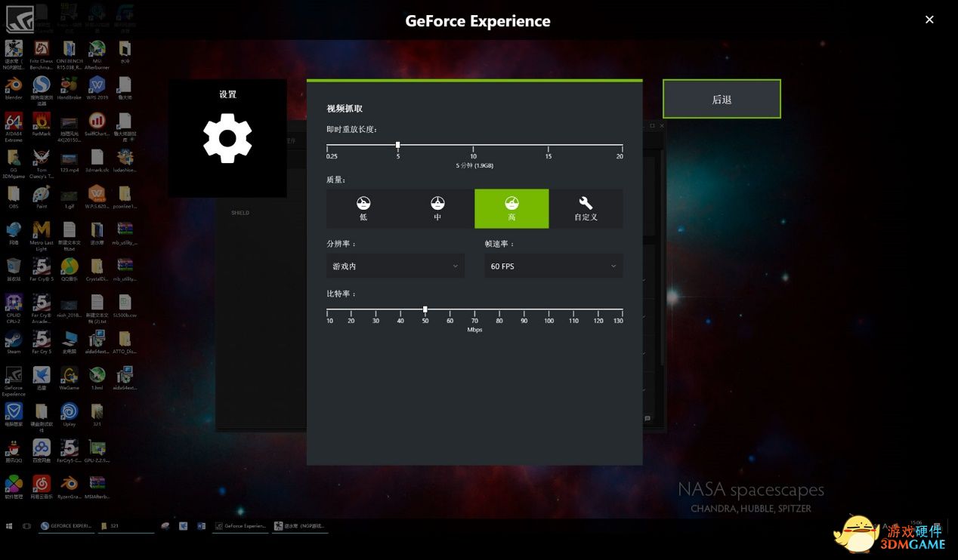Open the WPS 2019 desktop icon
The width and height of the screenshot is (958, 560).
click(97, 88)
